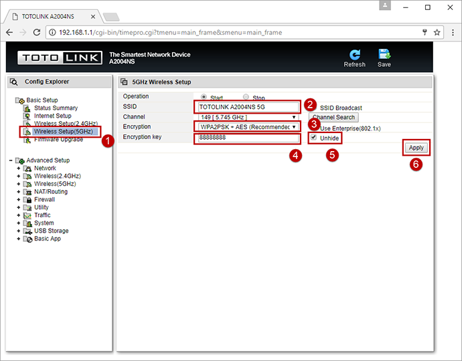The width and height of the screenshot is (462, 361).
Task: Click the Network folder icon
Action: tap(27, 168)
